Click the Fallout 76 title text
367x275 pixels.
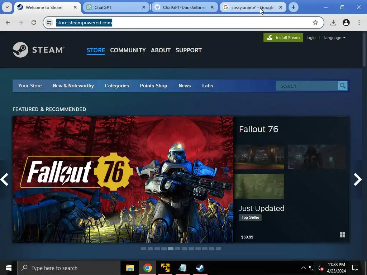pos(259,129)
